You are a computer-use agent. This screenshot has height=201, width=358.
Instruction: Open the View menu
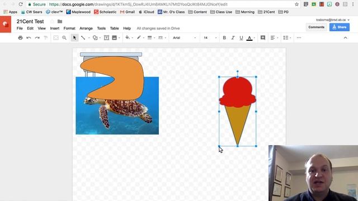coord(41,28)
